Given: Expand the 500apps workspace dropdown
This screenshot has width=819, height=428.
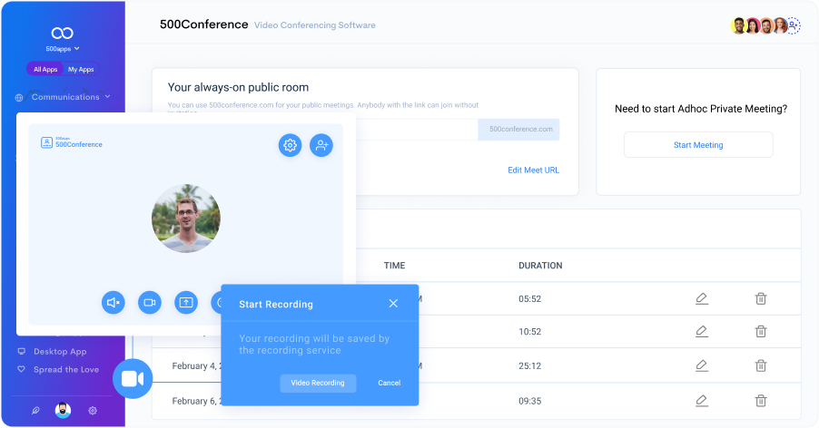Looking at the screenshot, I should (x=63, y=48).
